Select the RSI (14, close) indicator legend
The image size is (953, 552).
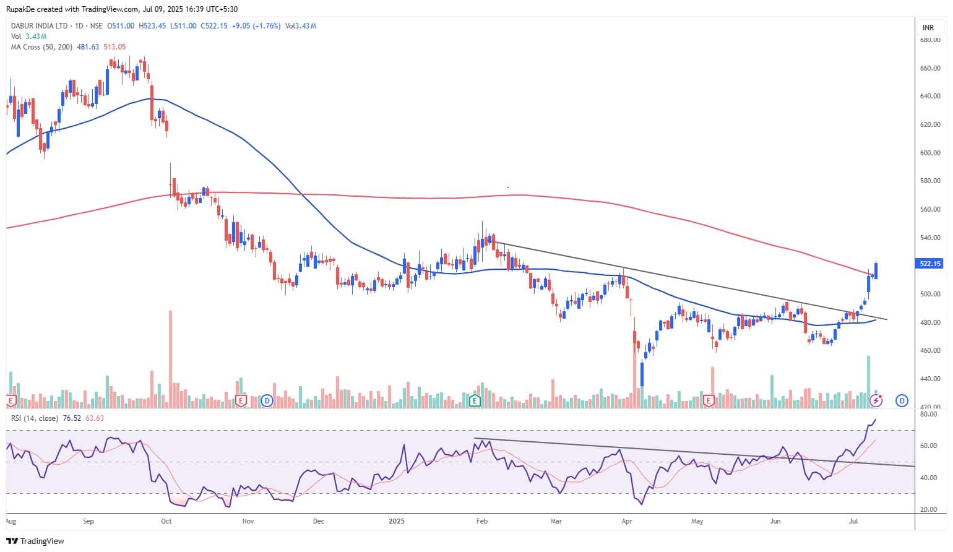35,418
